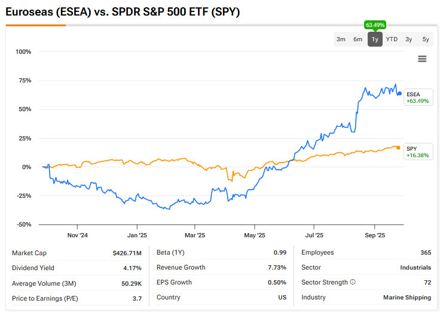Switch chart to YTD range
This screenshot has width=440, height=312.
[x=392, y=39]
